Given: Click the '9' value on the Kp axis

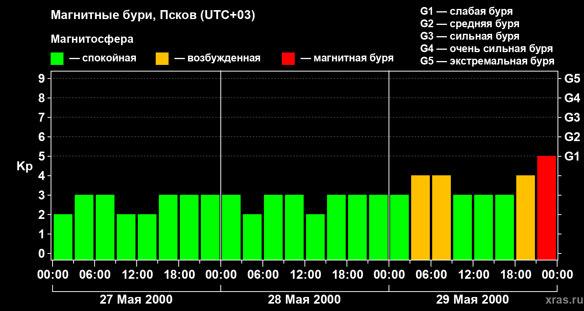Looking at the screenshot, I should point(42,79).
